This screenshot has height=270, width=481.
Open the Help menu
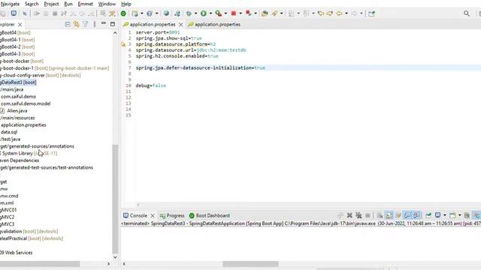(x=126, y=4)
